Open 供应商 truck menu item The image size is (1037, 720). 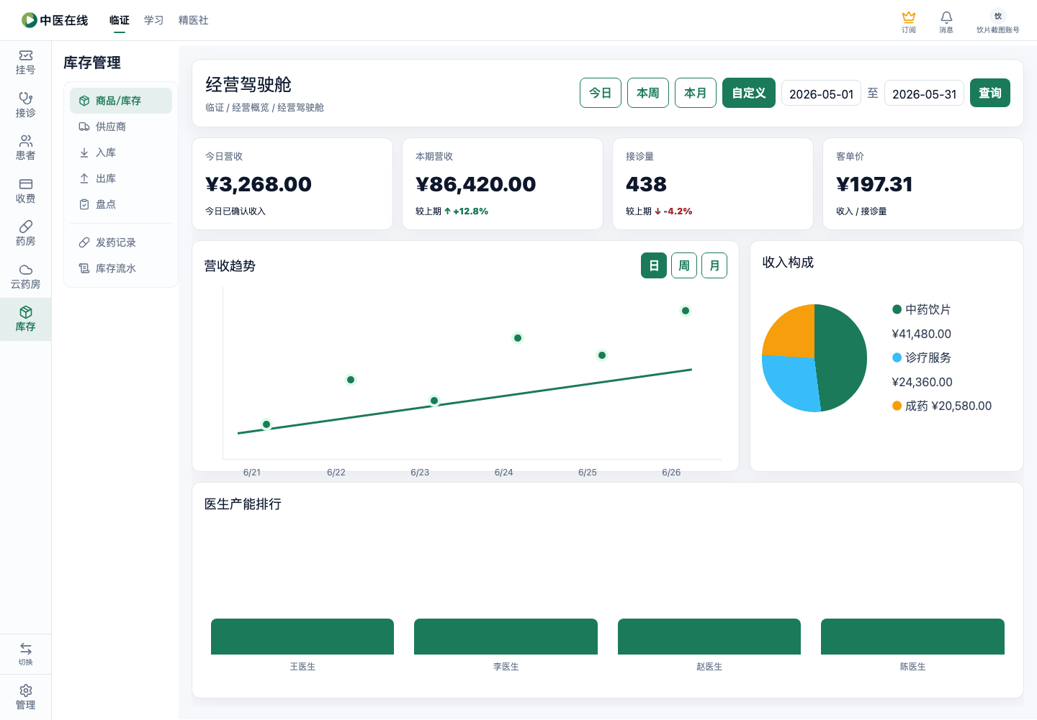pyautogui.click(x=121, y=127)
